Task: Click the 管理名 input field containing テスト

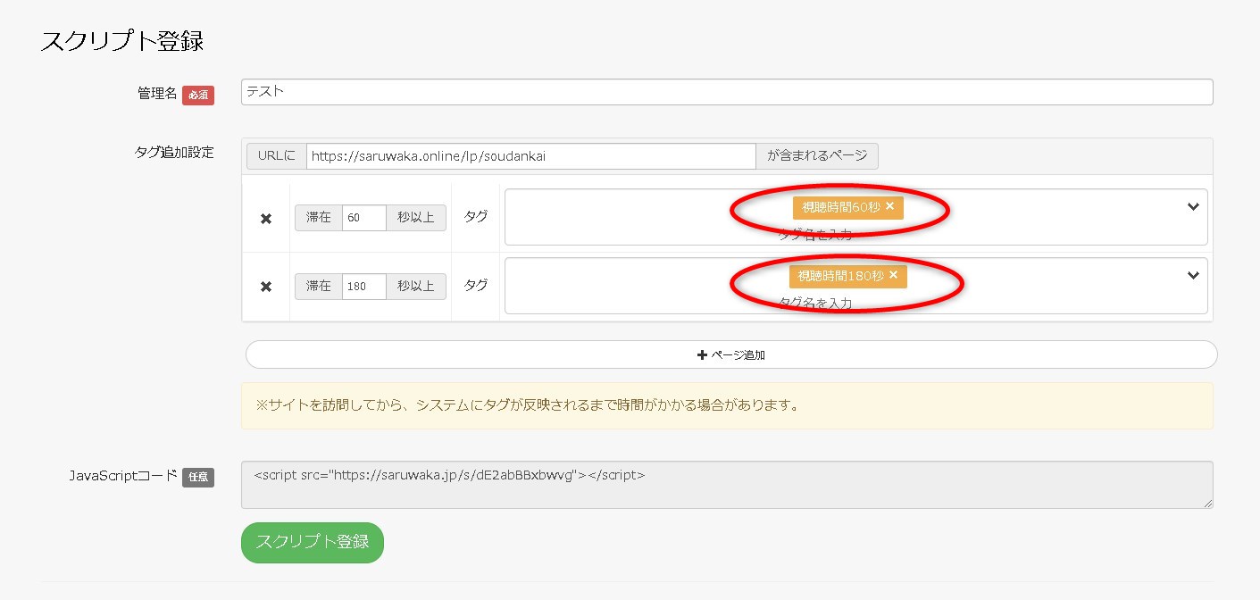Action: (x=727, y=92)
